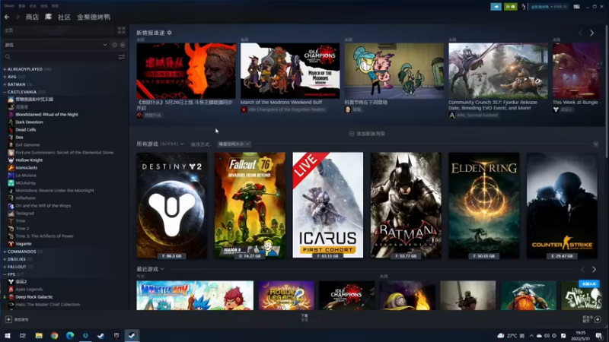Viewport: 609px width, 342px height.
Task: Open Fallout 76 game cover
Action: coord(250,205)
